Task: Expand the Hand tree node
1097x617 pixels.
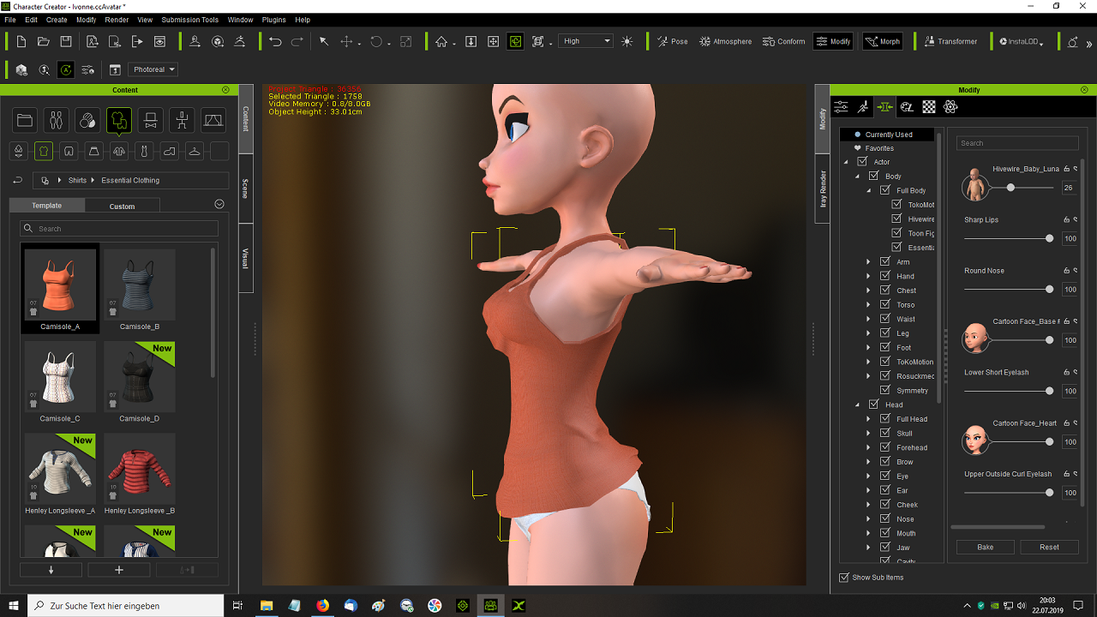Action: click(x=868, y=276)
